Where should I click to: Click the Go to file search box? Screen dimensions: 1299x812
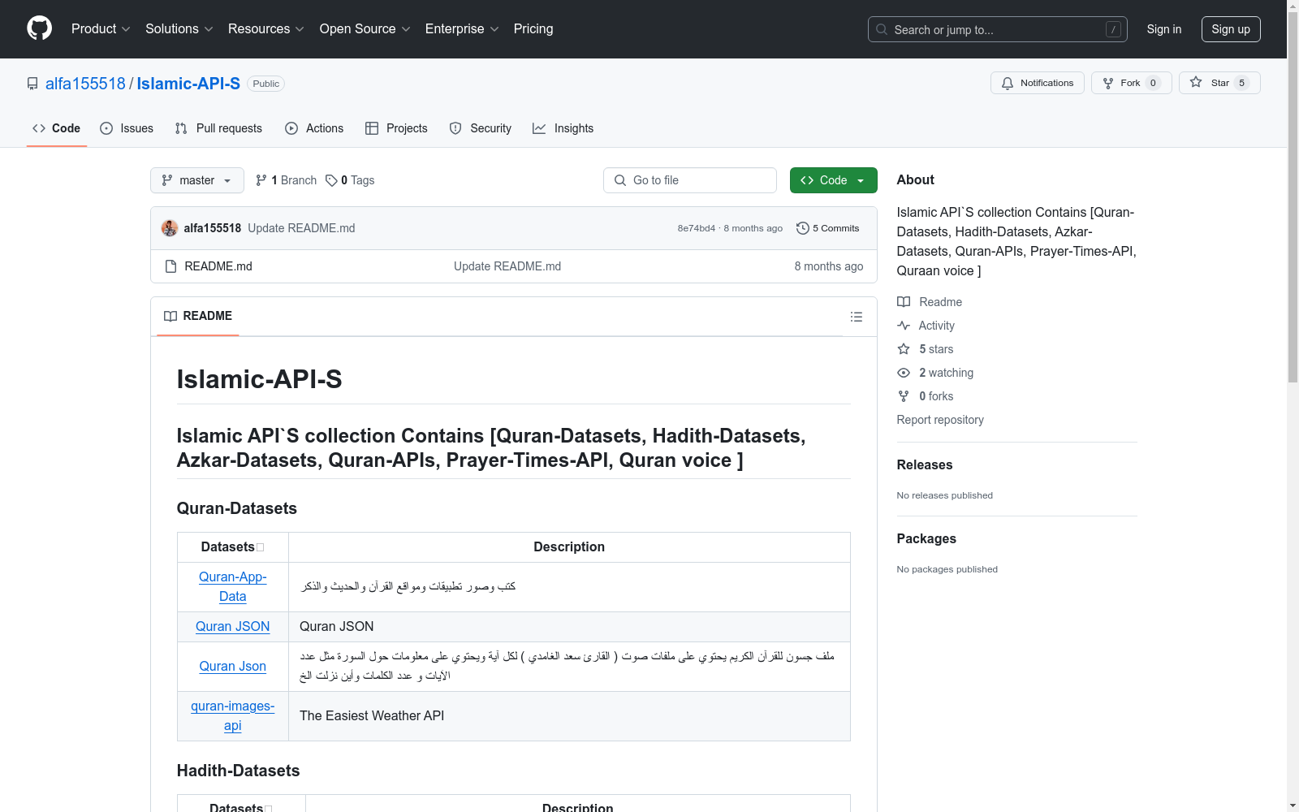pyautogui.click(x=690, y=180)
